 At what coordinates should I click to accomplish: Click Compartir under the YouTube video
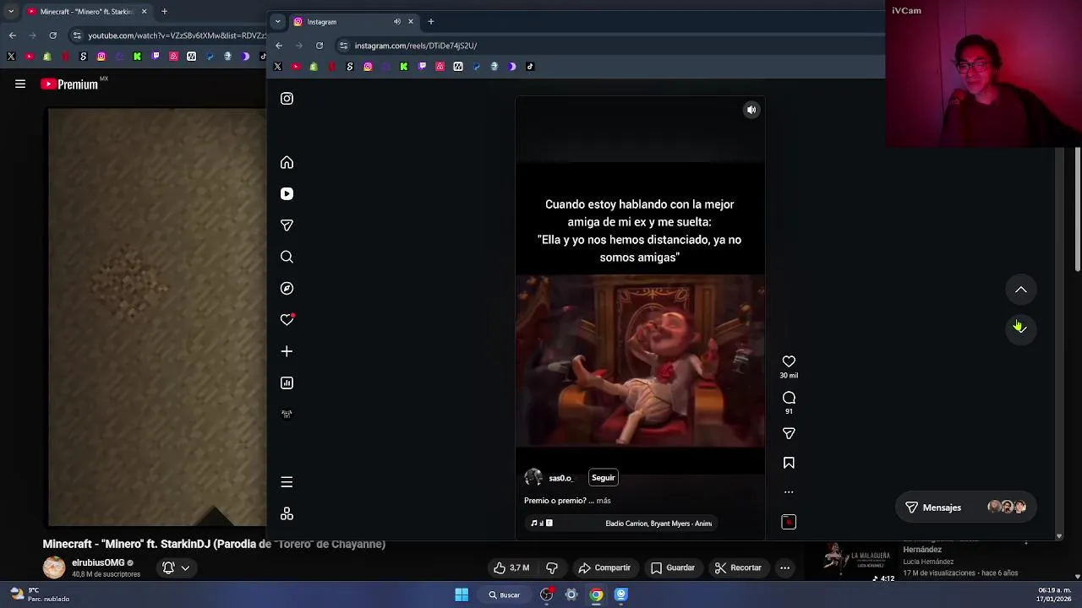click(604, 568)
